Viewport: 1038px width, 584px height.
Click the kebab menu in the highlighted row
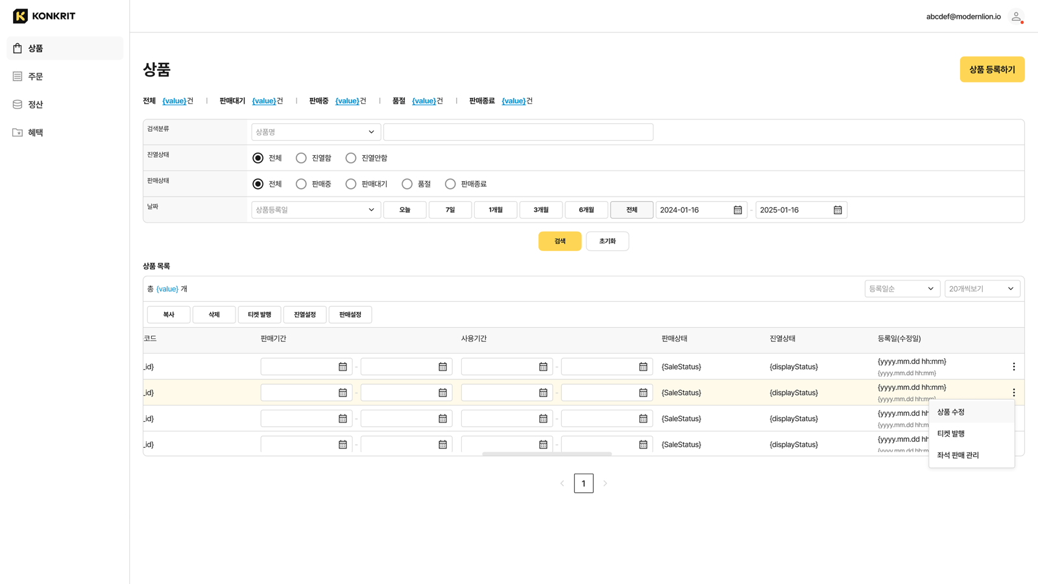click(x=1014, y=393)
